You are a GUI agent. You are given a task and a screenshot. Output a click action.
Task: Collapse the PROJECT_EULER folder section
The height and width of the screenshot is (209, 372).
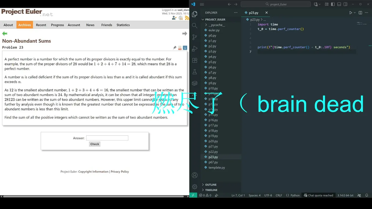pos(215,19)
